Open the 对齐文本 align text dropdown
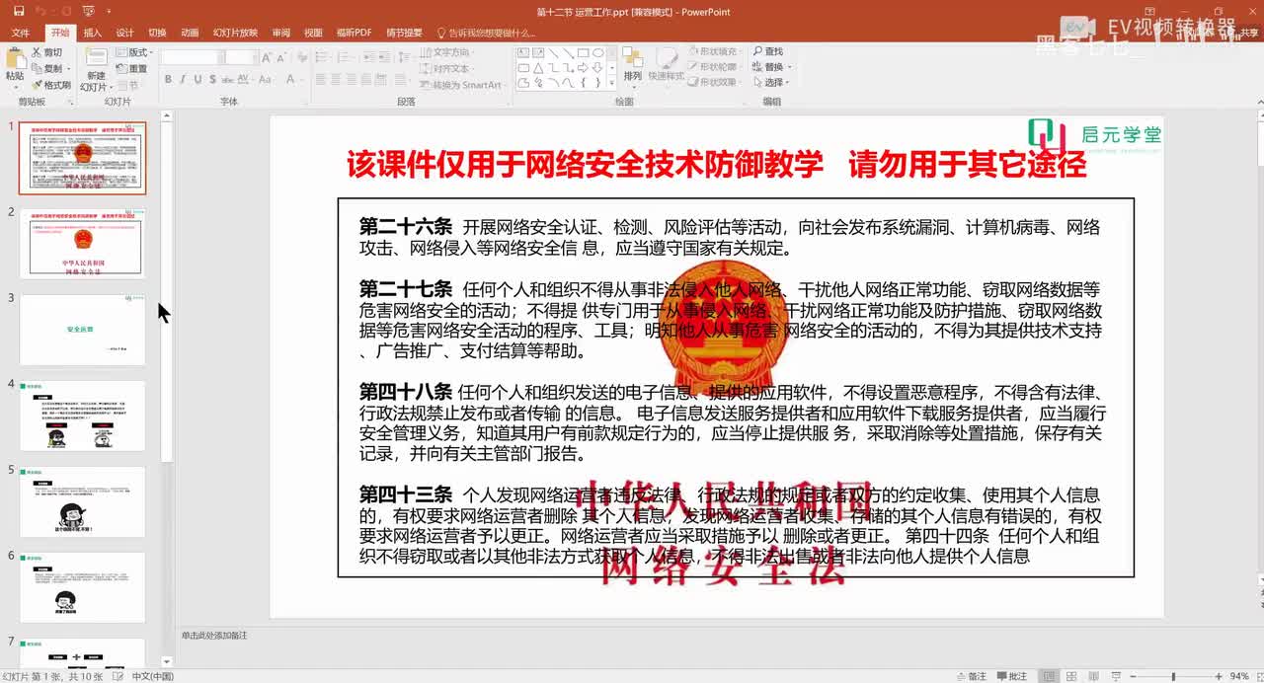This screenshot has height=683, width=1264. (449, 68)
